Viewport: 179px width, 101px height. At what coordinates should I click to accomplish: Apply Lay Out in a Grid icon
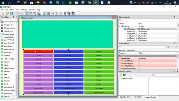pos(61,13)
